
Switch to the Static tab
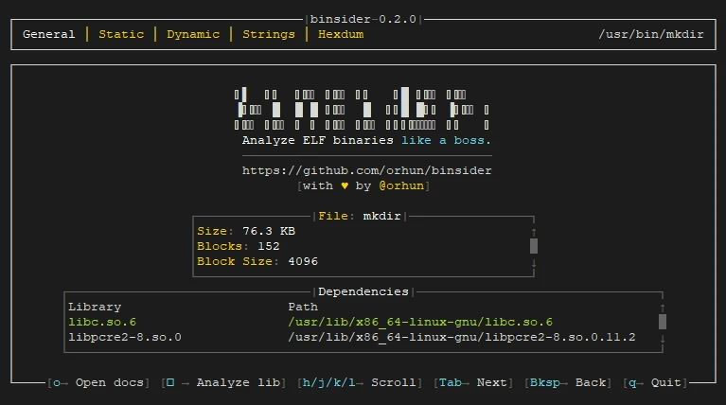pos(121,34)
